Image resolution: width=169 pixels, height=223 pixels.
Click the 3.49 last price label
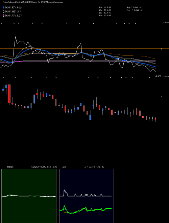[158, 76]
